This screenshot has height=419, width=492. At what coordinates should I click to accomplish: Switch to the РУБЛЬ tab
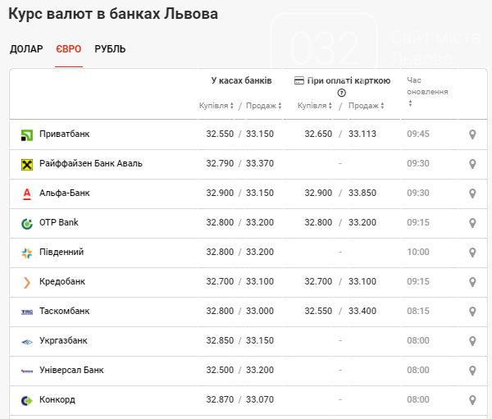click(110, 49)
